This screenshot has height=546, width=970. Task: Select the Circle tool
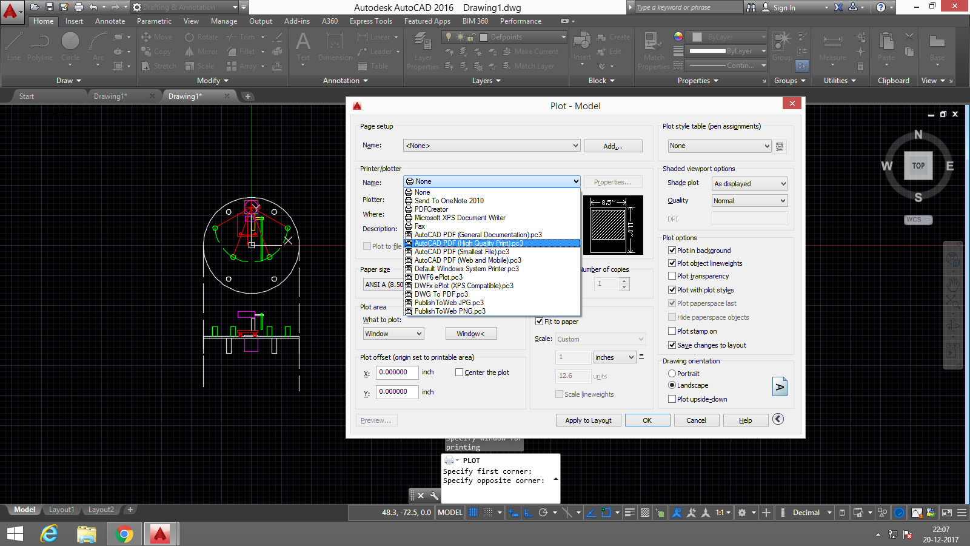tap(70, 47)
